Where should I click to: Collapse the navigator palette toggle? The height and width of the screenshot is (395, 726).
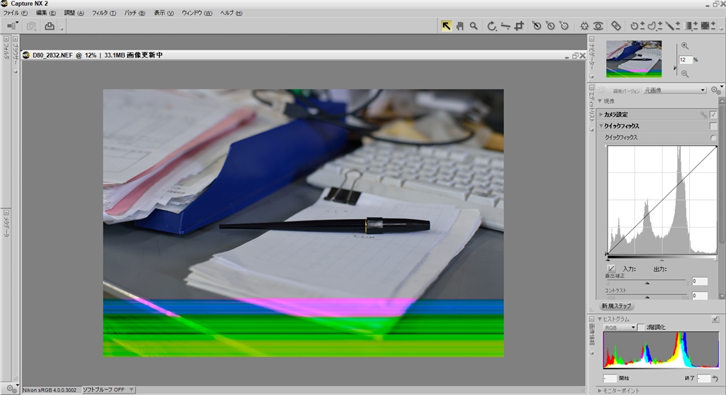point(591,40)
